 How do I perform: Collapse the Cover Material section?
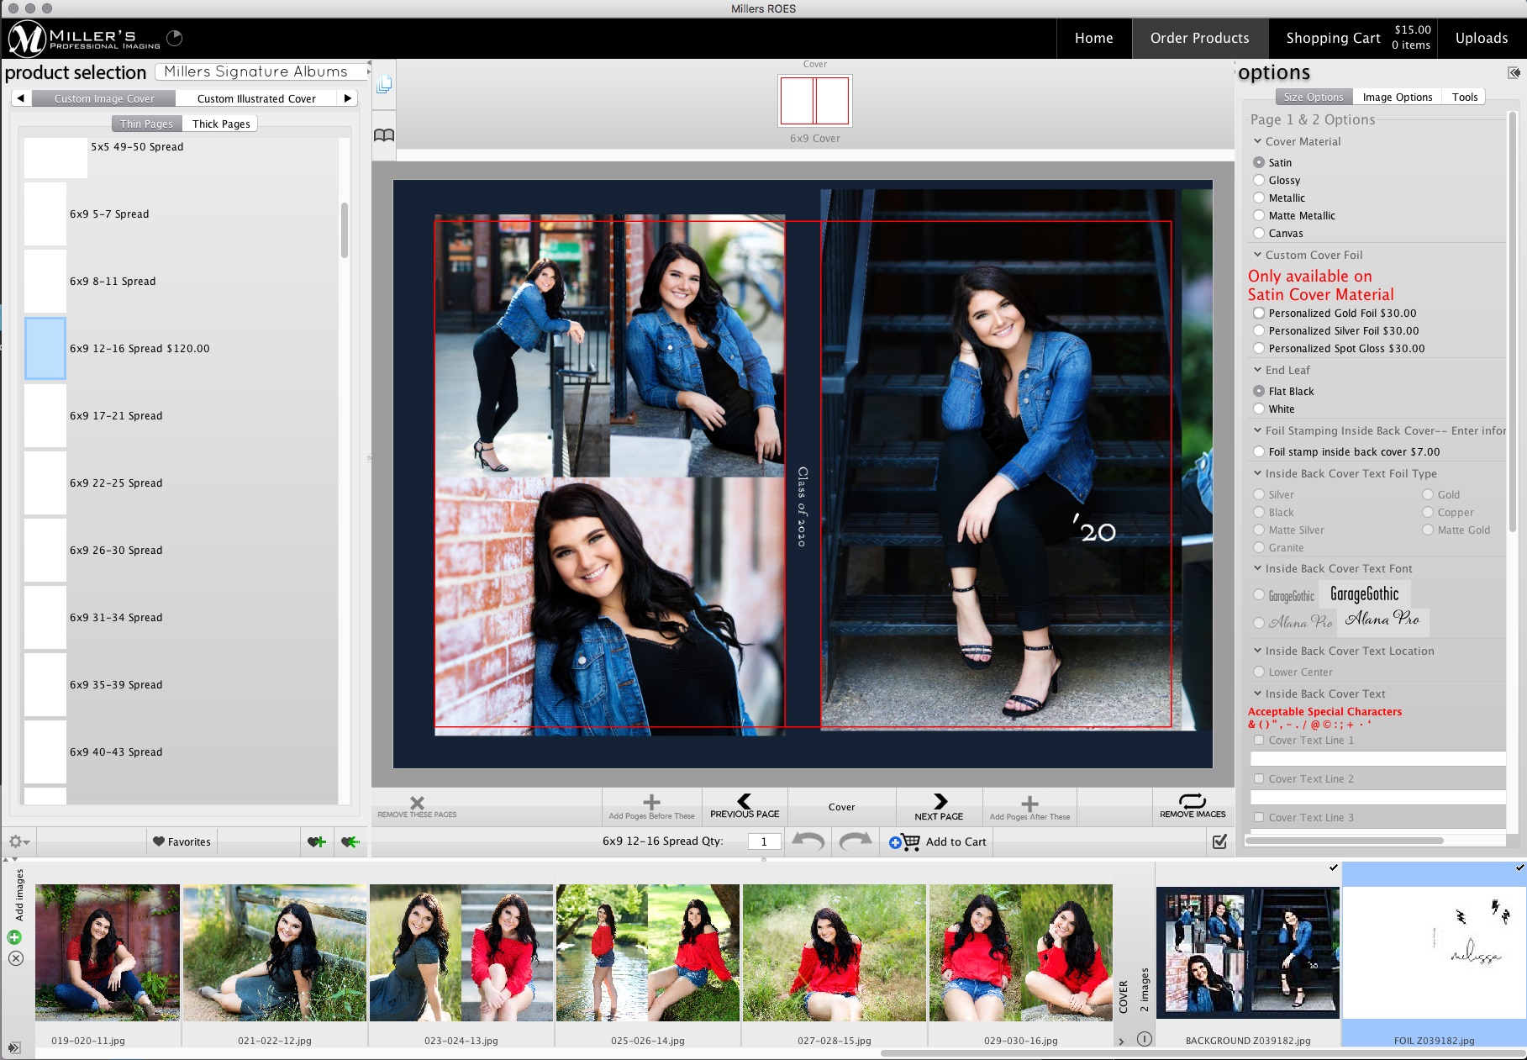click(x=1256, y=141)
